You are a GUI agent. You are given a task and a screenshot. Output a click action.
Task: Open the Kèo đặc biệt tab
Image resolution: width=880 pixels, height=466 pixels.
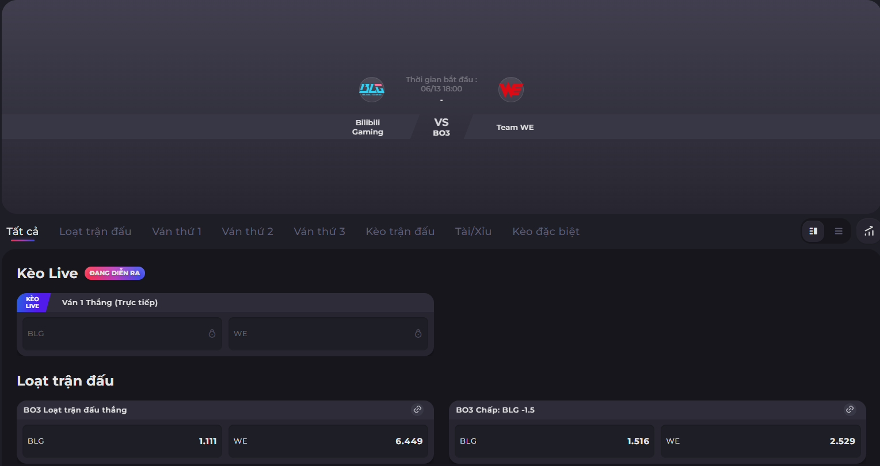click(x=546, y=232)
